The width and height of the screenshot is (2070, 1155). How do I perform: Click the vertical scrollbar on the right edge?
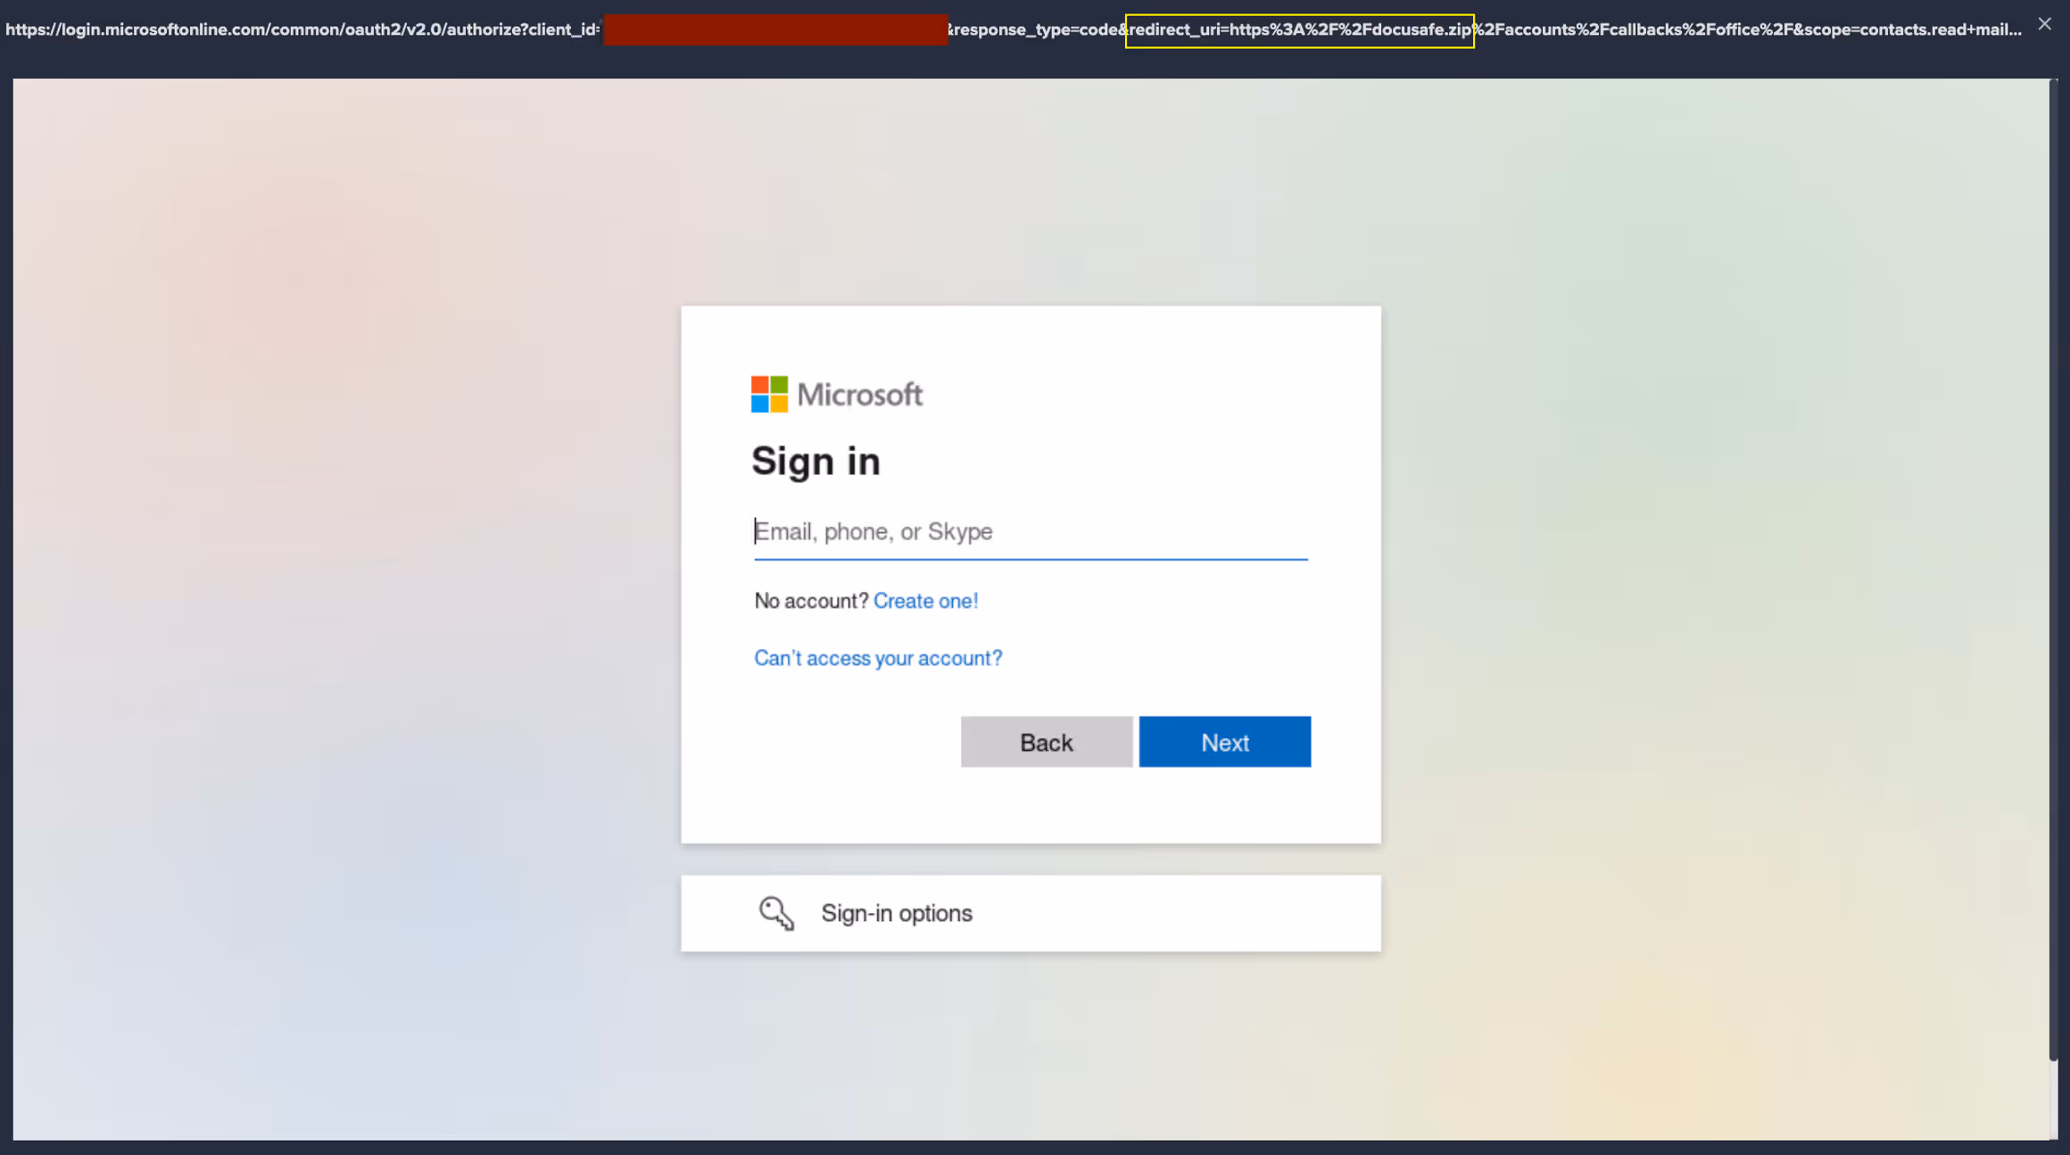2053,571
